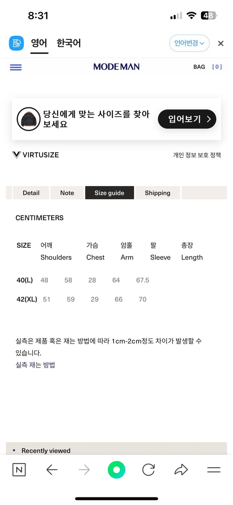
Task: Open the browser menu lines icon
Action: (x=213, y=470)
